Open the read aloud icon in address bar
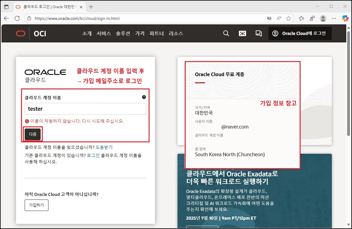The image size is (352, 229). point(279,18)
